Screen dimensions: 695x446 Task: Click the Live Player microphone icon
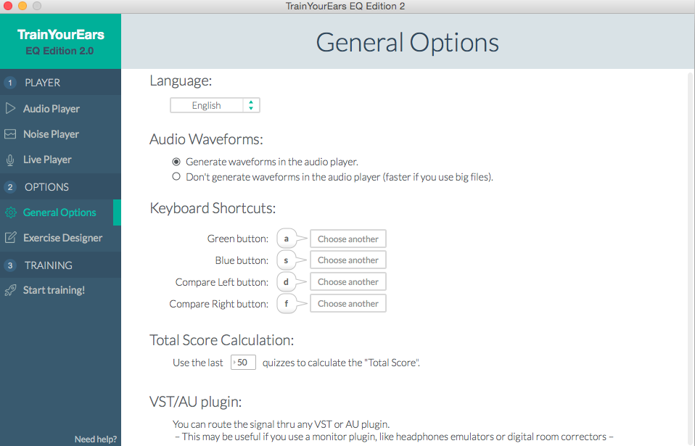click(x=10, y=160)
